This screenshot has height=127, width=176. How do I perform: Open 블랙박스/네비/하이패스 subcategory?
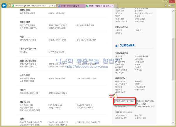[58, 93]
